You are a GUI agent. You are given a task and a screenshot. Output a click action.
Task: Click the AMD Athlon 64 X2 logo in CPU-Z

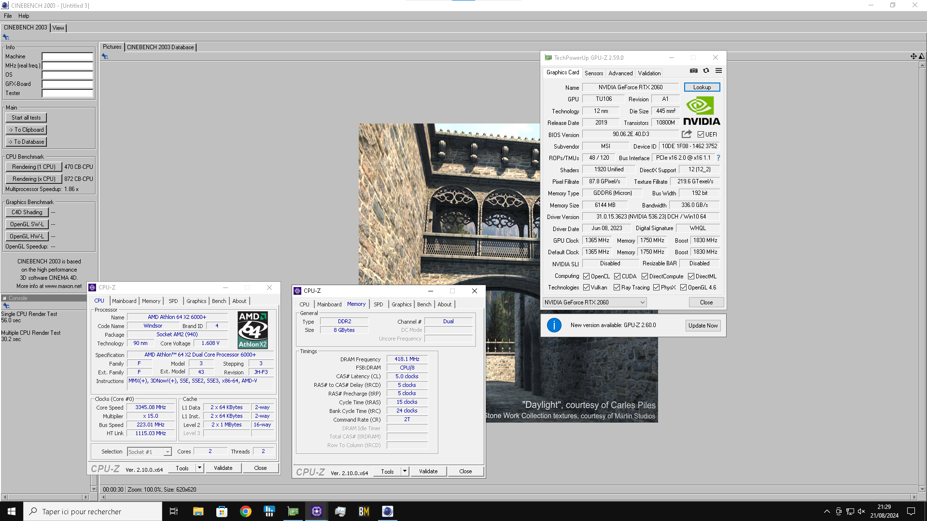click(x=253, y=330)
